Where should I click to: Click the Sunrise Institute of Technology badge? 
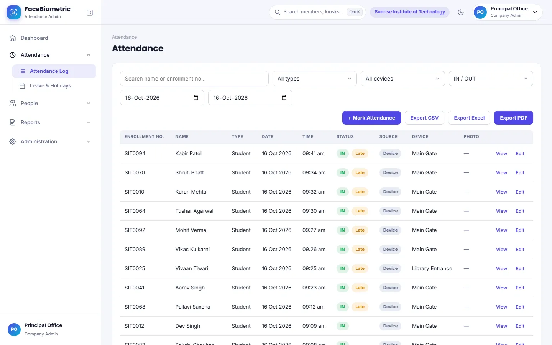point(410,12)
